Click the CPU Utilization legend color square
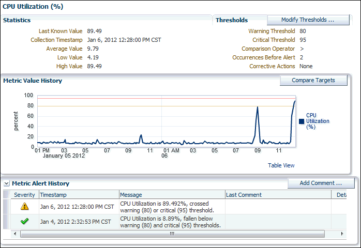The height and width of the screenshot is (248, 361). pyautogui.click(x=302, y=121)
